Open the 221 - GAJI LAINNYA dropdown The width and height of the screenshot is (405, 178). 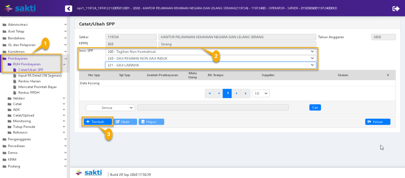coord(210,65)
